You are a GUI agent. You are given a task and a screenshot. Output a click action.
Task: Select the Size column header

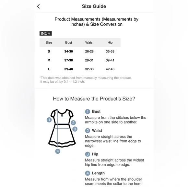49,42
